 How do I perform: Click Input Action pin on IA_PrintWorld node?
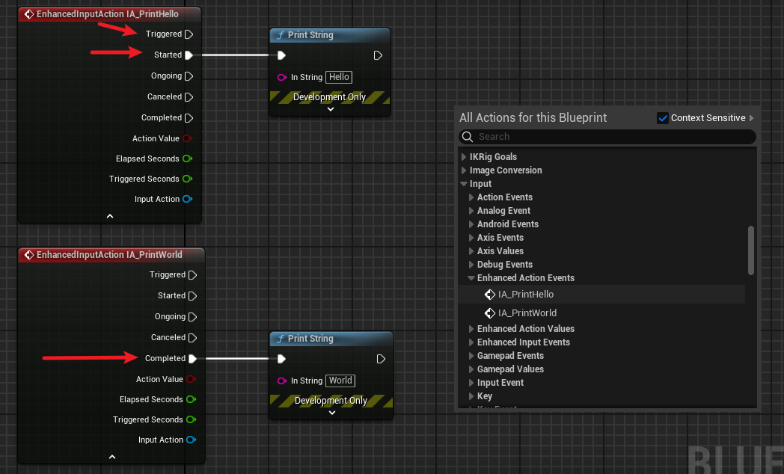[x=191, y=440]
